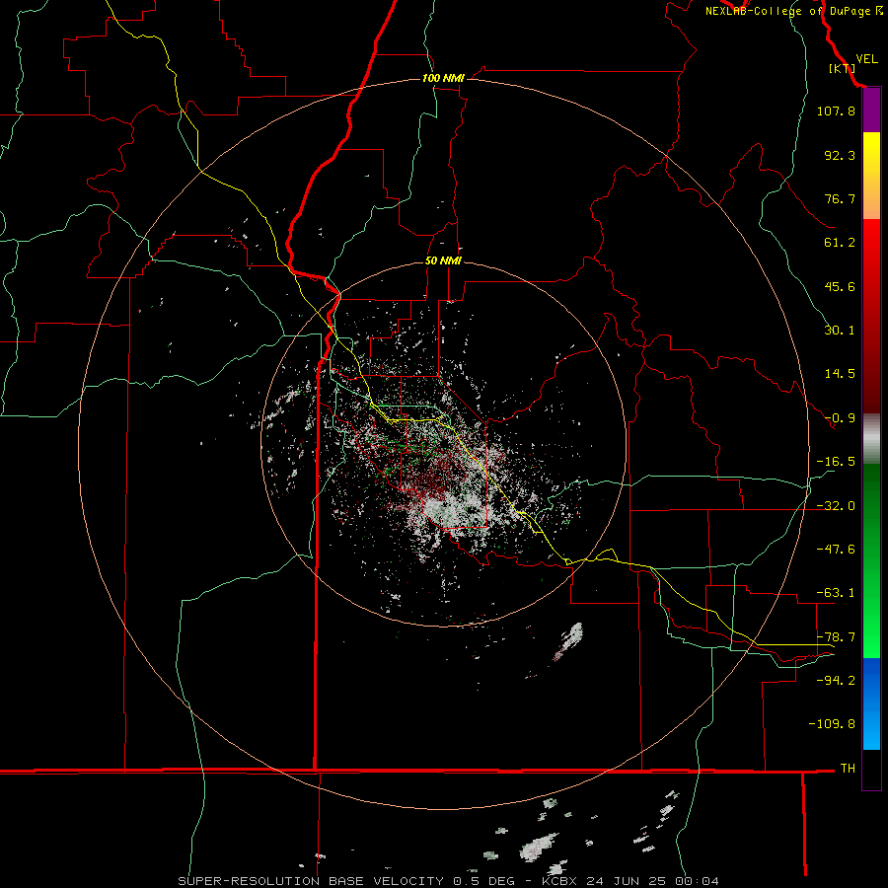The width and height of the screenshot is (888, 888).
Task: Click the KCBX station identifier
Action: coord(559,881)
